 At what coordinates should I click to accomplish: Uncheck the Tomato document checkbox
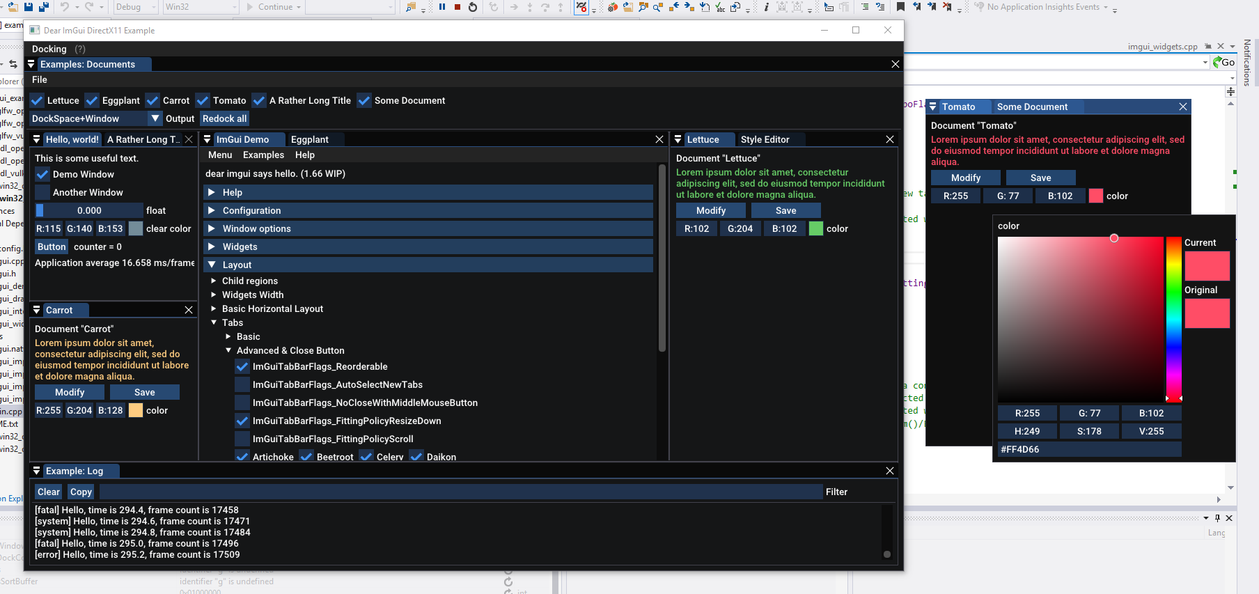click(203, 100)
